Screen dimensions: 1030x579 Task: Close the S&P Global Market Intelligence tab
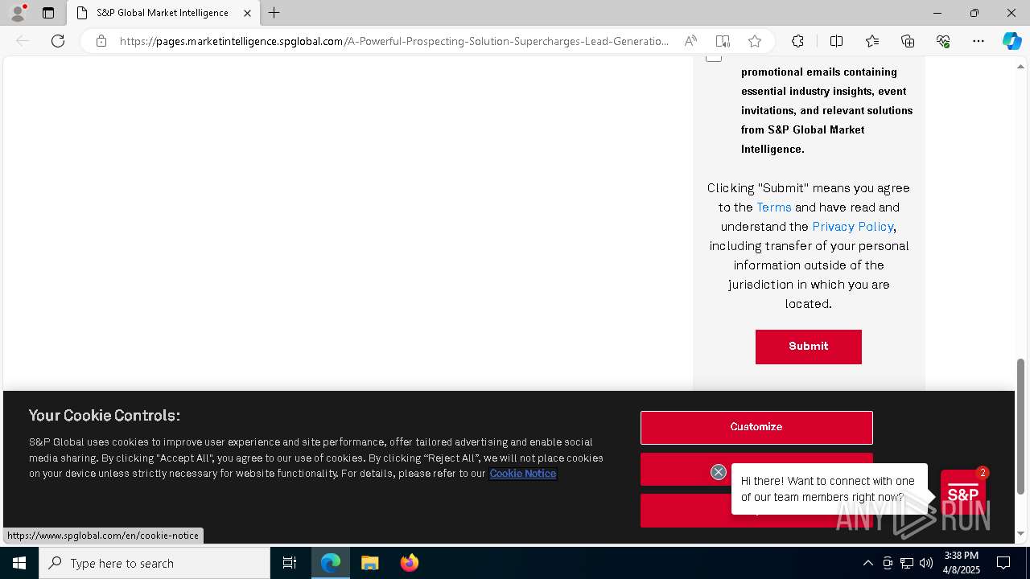[x=247, y=13]
